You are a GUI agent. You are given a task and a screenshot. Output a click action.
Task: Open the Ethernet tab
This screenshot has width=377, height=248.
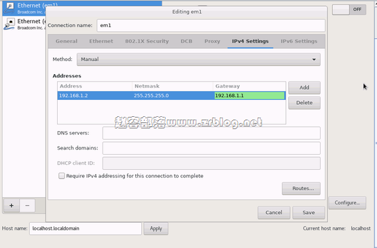click(x=101, y=41)
